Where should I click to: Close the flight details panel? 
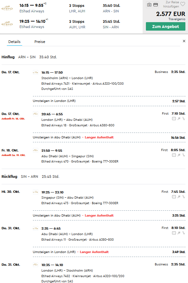coord(184,41)
